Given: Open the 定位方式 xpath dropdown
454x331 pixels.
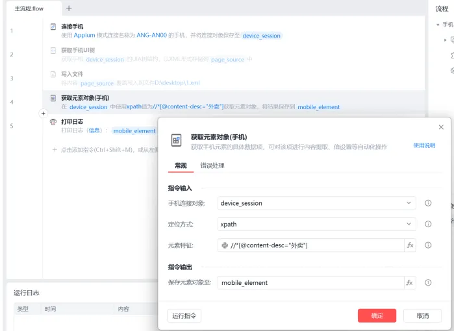Looking at the screenshot, I should click(316, 224).
